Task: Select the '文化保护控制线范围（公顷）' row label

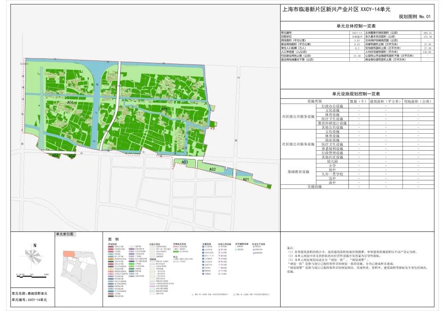Action: [382, 40]
